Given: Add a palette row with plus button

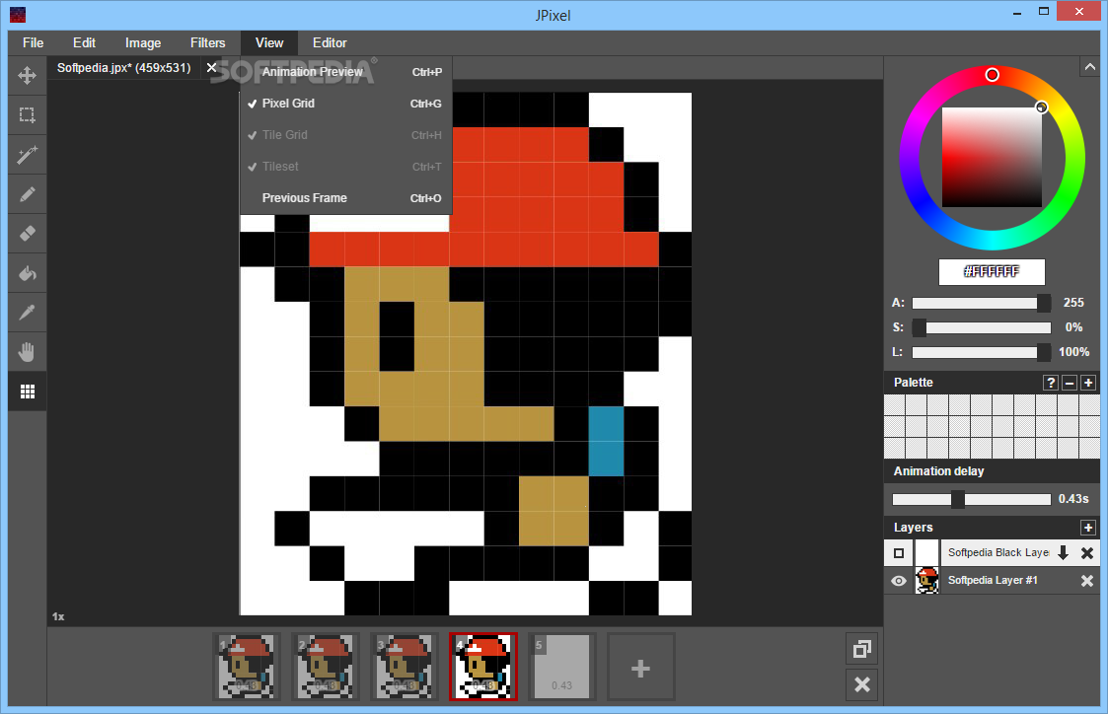Looking at the screenshot, I should click(x=1088, y=383).
